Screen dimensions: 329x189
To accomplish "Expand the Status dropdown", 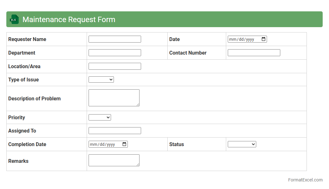I will click(242, 144).
